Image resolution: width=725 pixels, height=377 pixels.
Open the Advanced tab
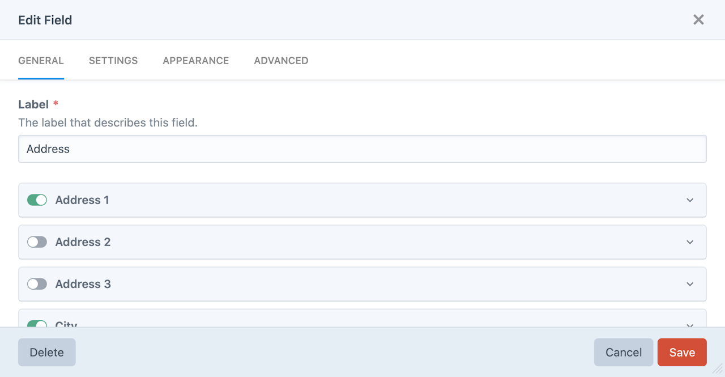(281, 61)
